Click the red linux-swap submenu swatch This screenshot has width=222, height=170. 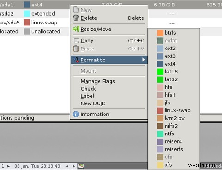pos(160,110)
